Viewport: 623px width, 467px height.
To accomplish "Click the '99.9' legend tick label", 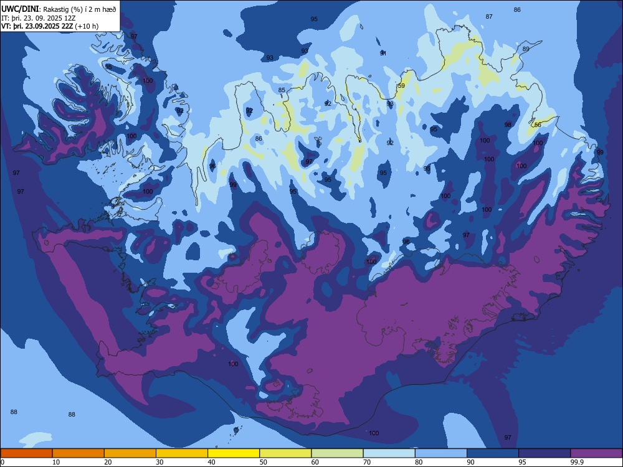I will pos(576,462).
